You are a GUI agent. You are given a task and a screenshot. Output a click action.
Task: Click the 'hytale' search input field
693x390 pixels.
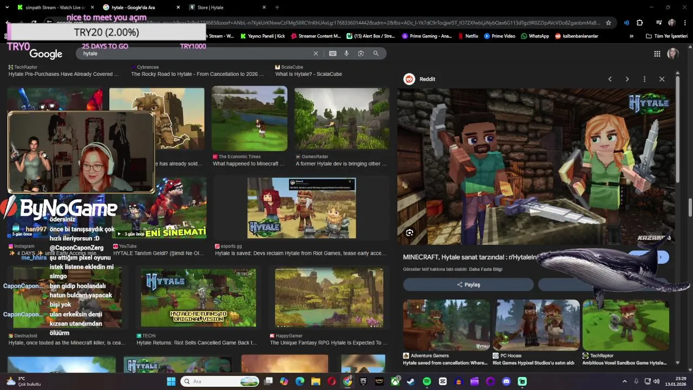[195, 54]
